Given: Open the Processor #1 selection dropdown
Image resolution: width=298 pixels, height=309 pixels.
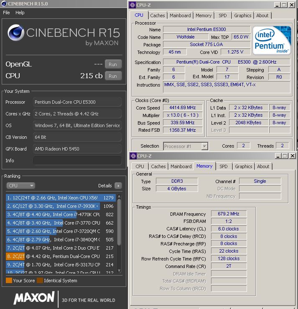Looking at the screenshot, I should [186, 146].
